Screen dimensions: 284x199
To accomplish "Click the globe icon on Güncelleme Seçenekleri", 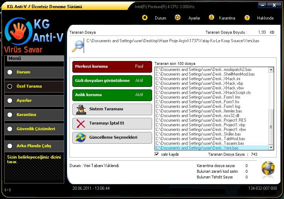I will pos(81,138).
